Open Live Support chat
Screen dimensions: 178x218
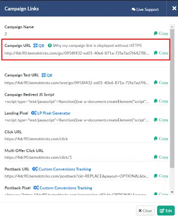click(145, 9)
